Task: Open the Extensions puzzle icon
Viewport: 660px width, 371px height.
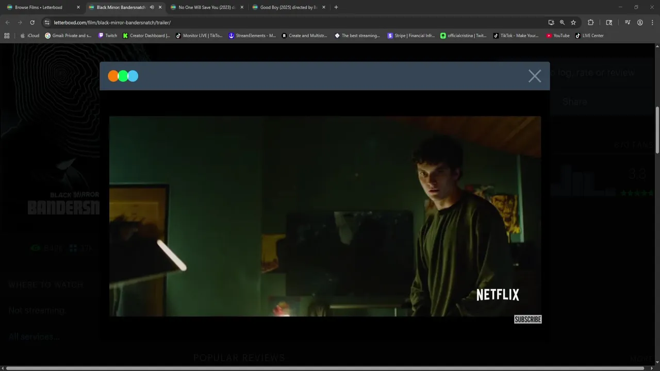Action: click(591, 23)
